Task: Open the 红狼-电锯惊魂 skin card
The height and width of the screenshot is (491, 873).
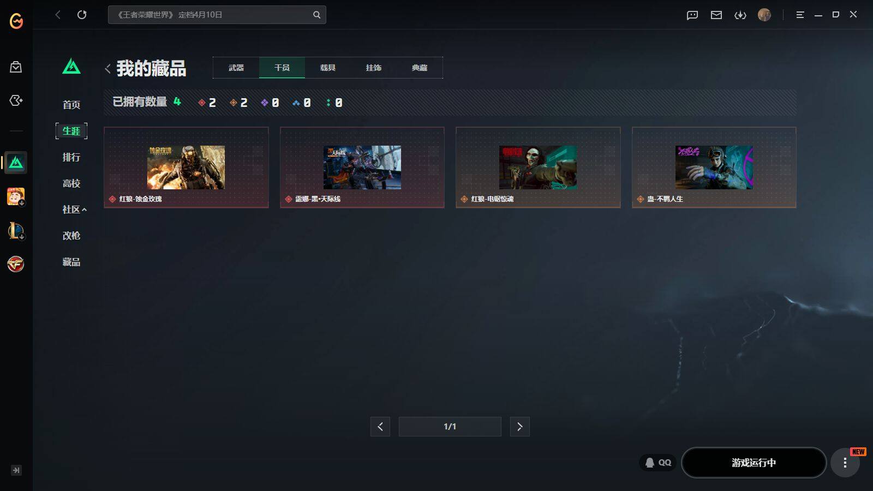Action: tap(538, 167)
